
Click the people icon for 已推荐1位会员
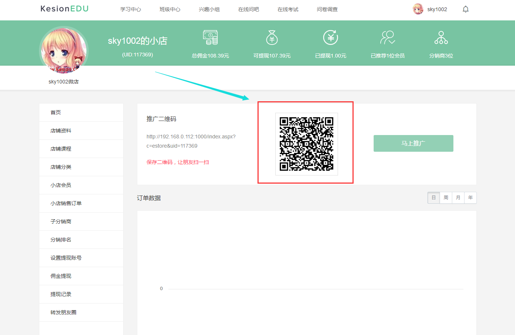[x=387, y=37]
